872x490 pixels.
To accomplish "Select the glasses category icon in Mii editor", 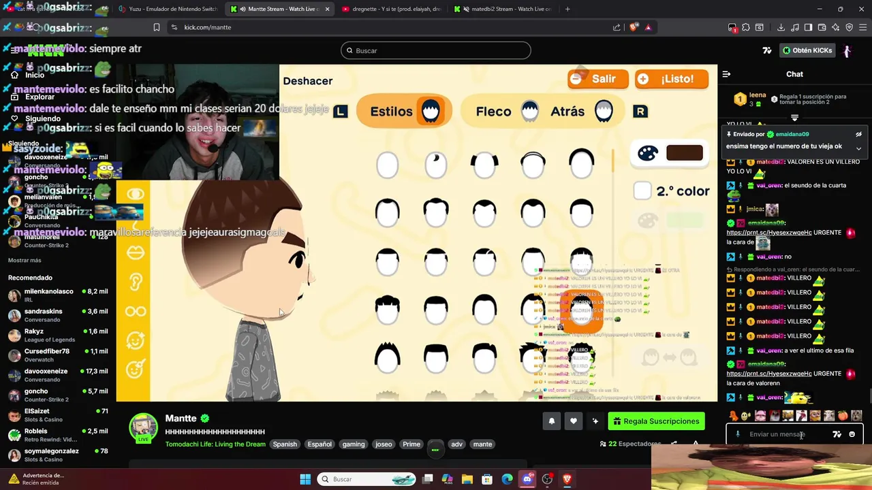I will [x=136, y=312].
